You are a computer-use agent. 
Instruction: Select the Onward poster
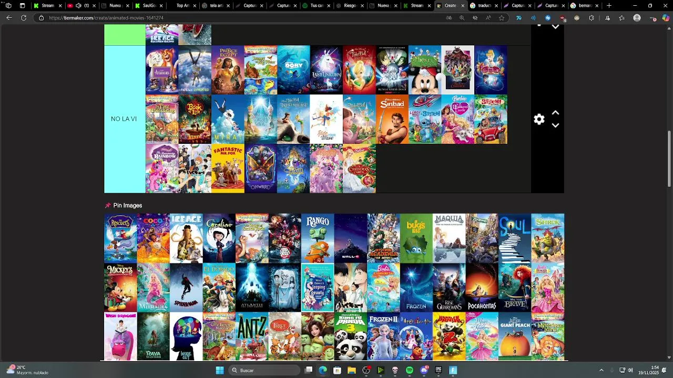point(260,169)
